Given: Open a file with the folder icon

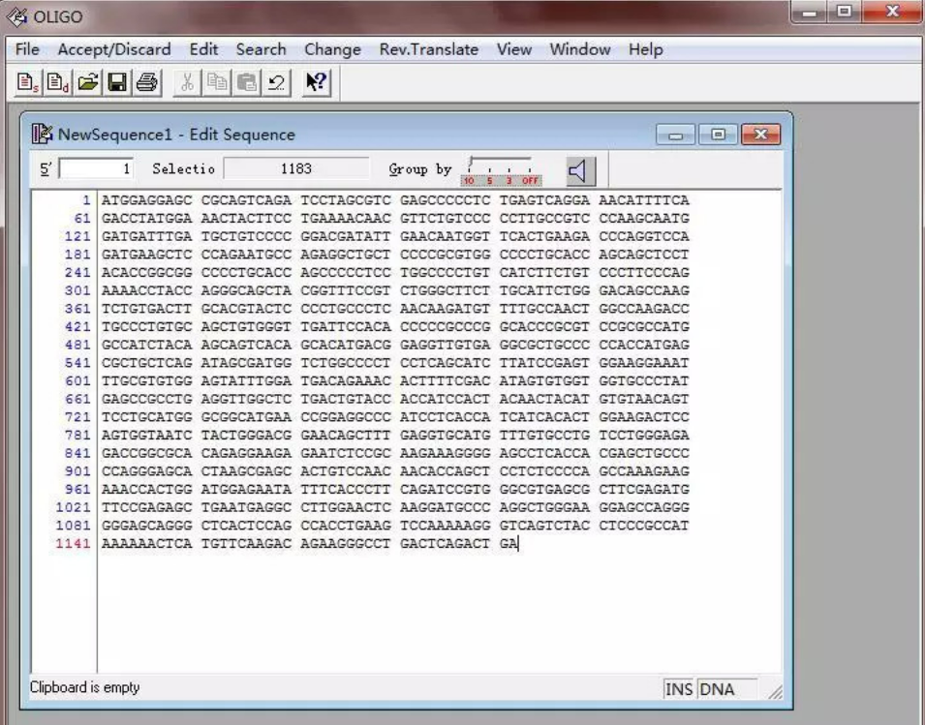Looking at the screenshot, I should tap(88, 82).
